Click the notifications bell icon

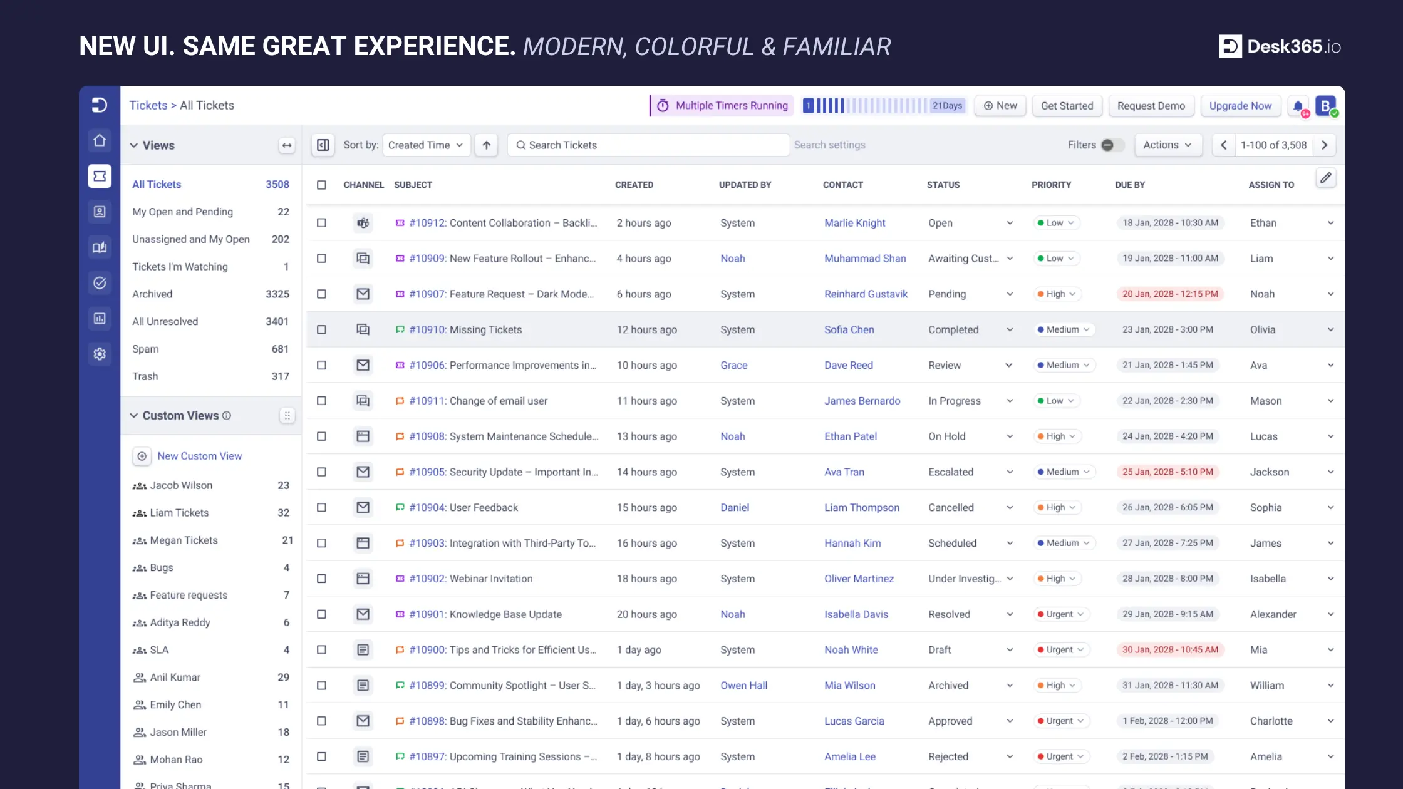coord(1298,106)
